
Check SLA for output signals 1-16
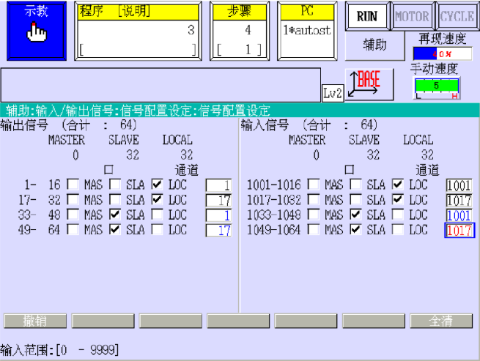click(115, 185)
